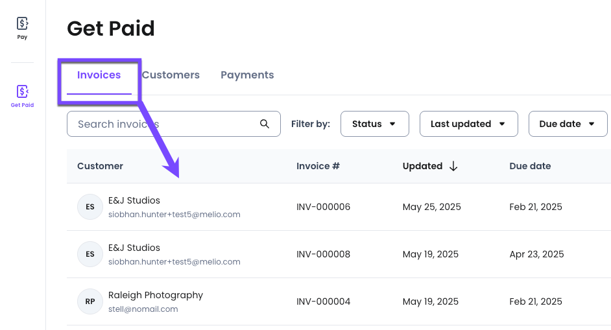
Task: Click ES avatar for invoice INV-000006
Action: [x=90, y=207]
